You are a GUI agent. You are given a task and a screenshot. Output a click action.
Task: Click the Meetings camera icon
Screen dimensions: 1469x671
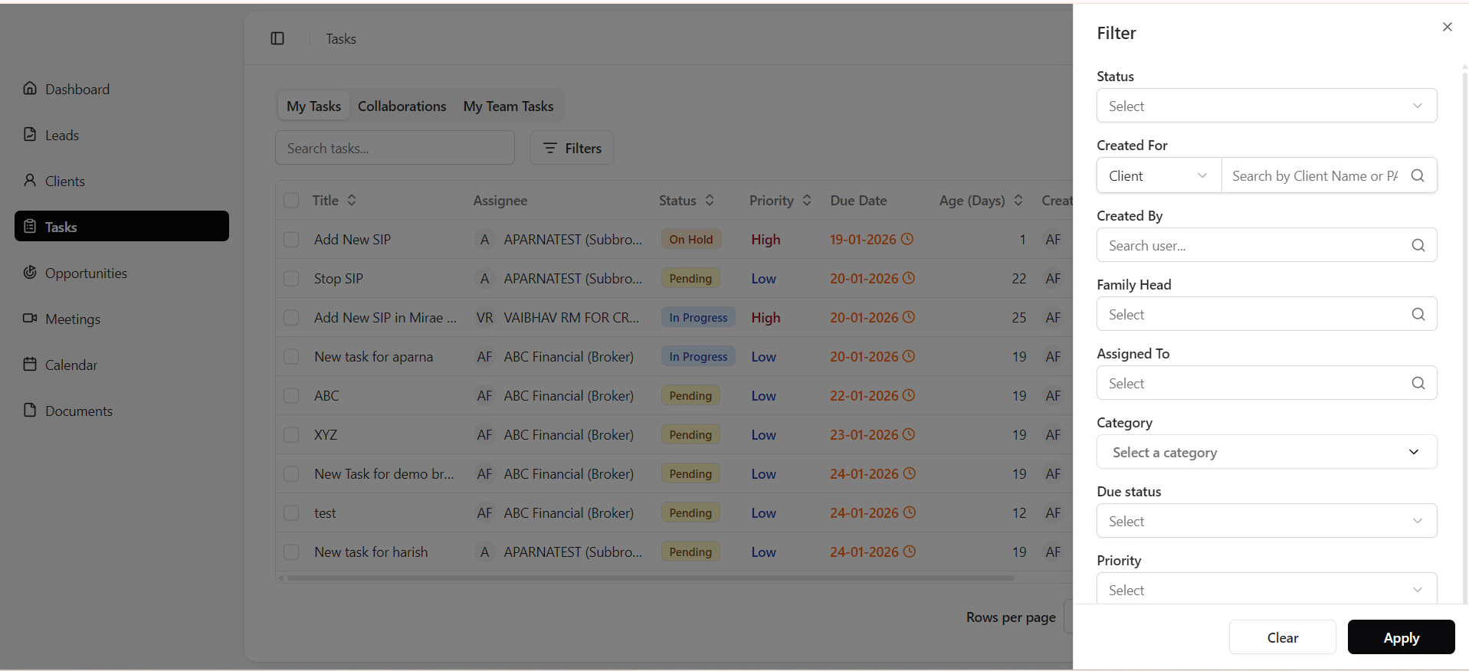tap(30, 318)
